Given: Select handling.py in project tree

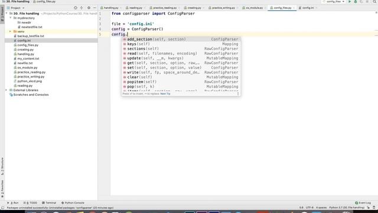Looking at the screenshot, I should [x=25, y=54].
